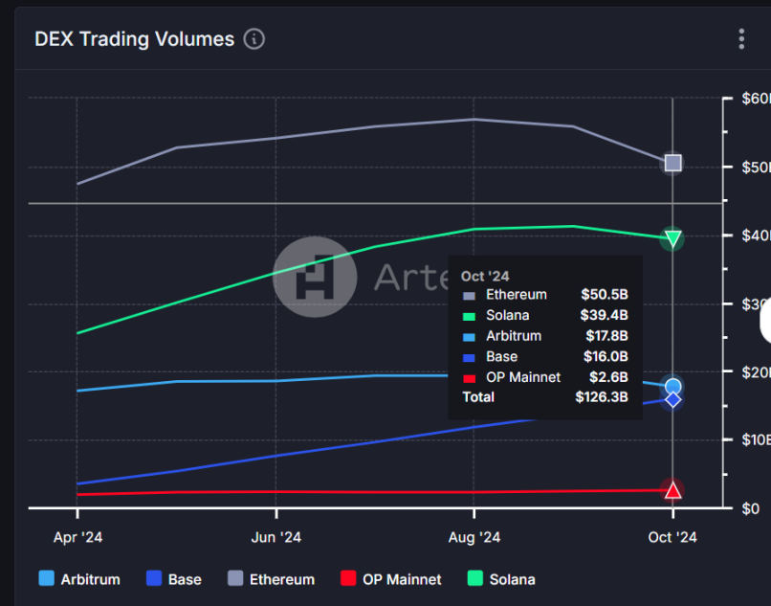771x606 pixels.
Task: Open the three-dot chart options menu
Action: 741,39
